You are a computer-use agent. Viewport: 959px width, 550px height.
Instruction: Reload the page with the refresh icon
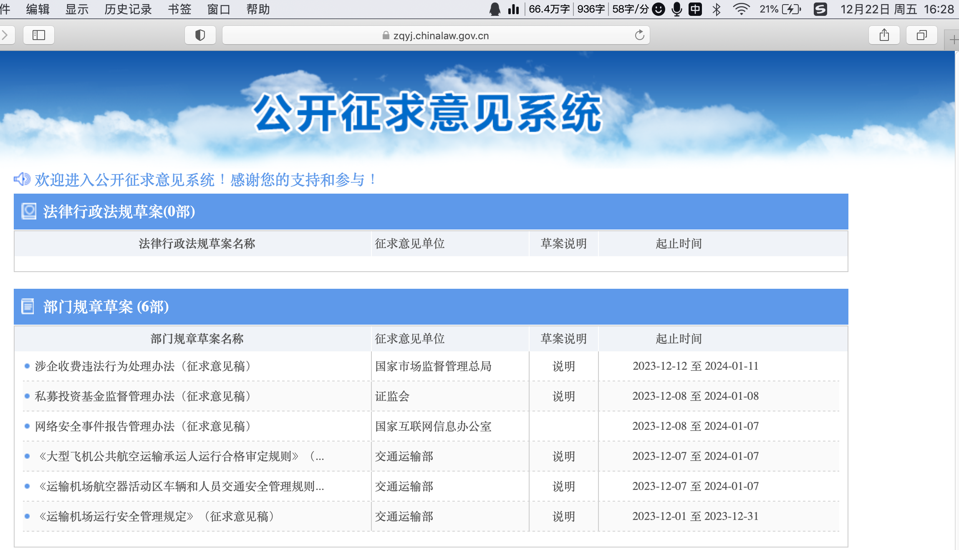tap(639, 35)
